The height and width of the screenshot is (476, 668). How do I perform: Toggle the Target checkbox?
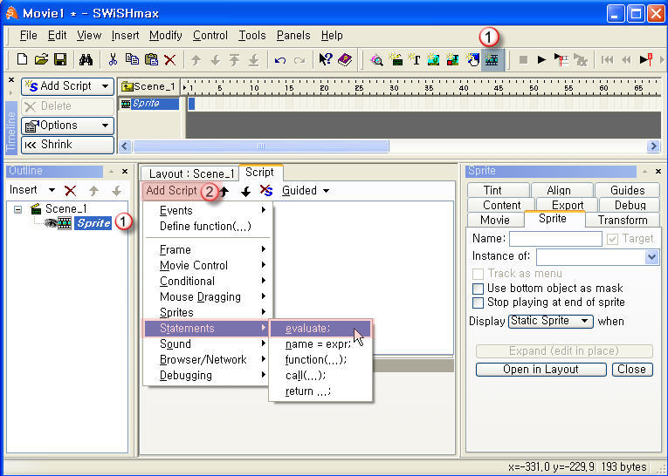[x=612, y=239]
